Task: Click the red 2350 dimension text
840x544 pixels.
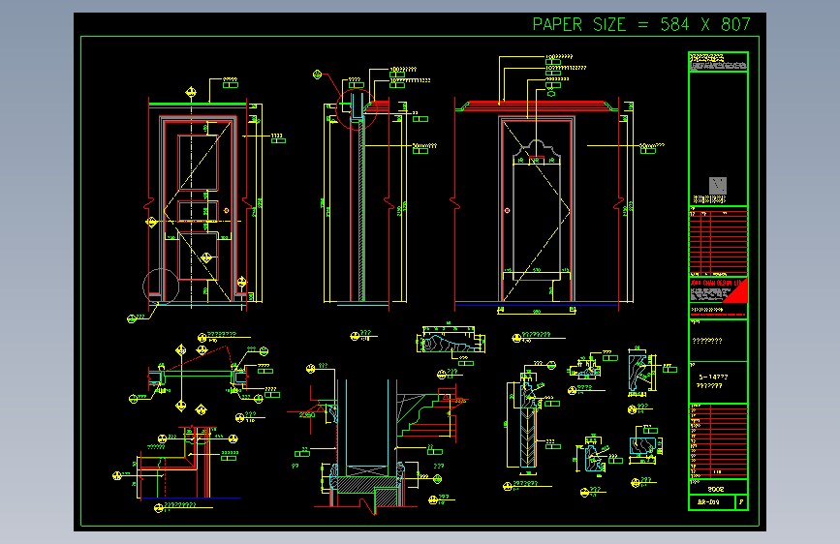Action: tap(307, 415)
